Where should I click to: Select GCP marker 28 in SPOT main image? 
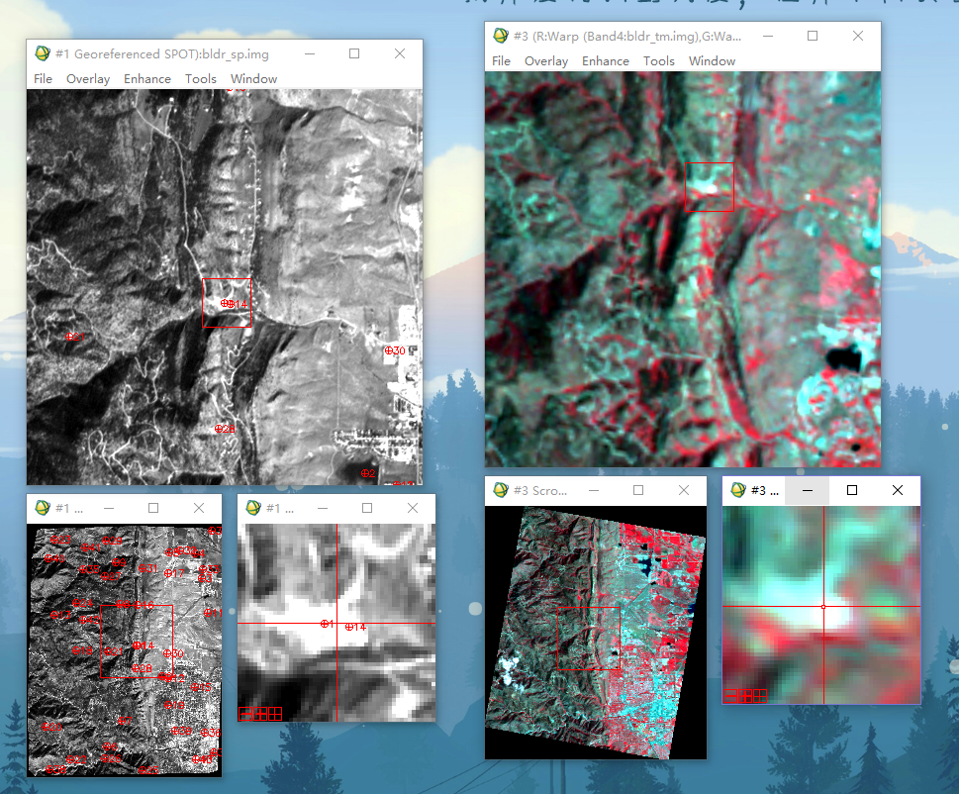coord(225,429)
